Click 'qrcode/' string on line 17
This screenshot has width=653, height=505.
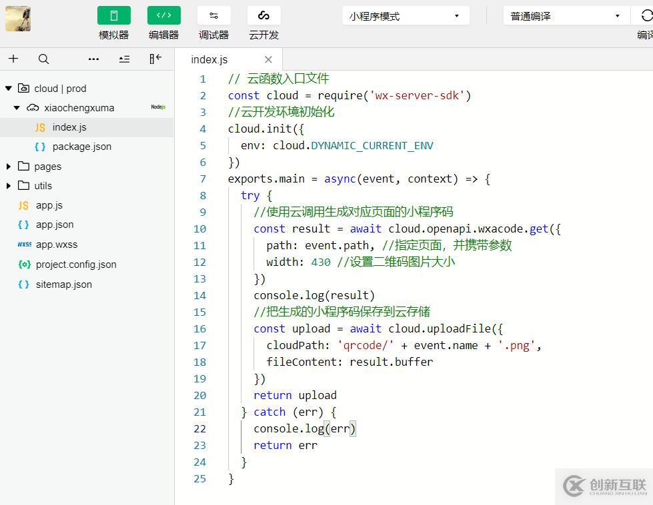[366, 345]
